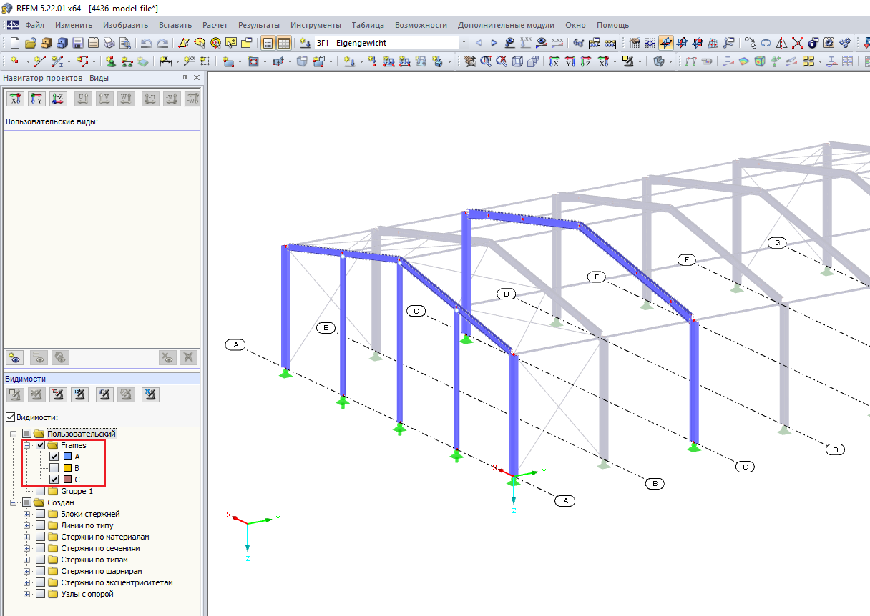Click the mirror tool icon
870x616 pixels.
781,43
